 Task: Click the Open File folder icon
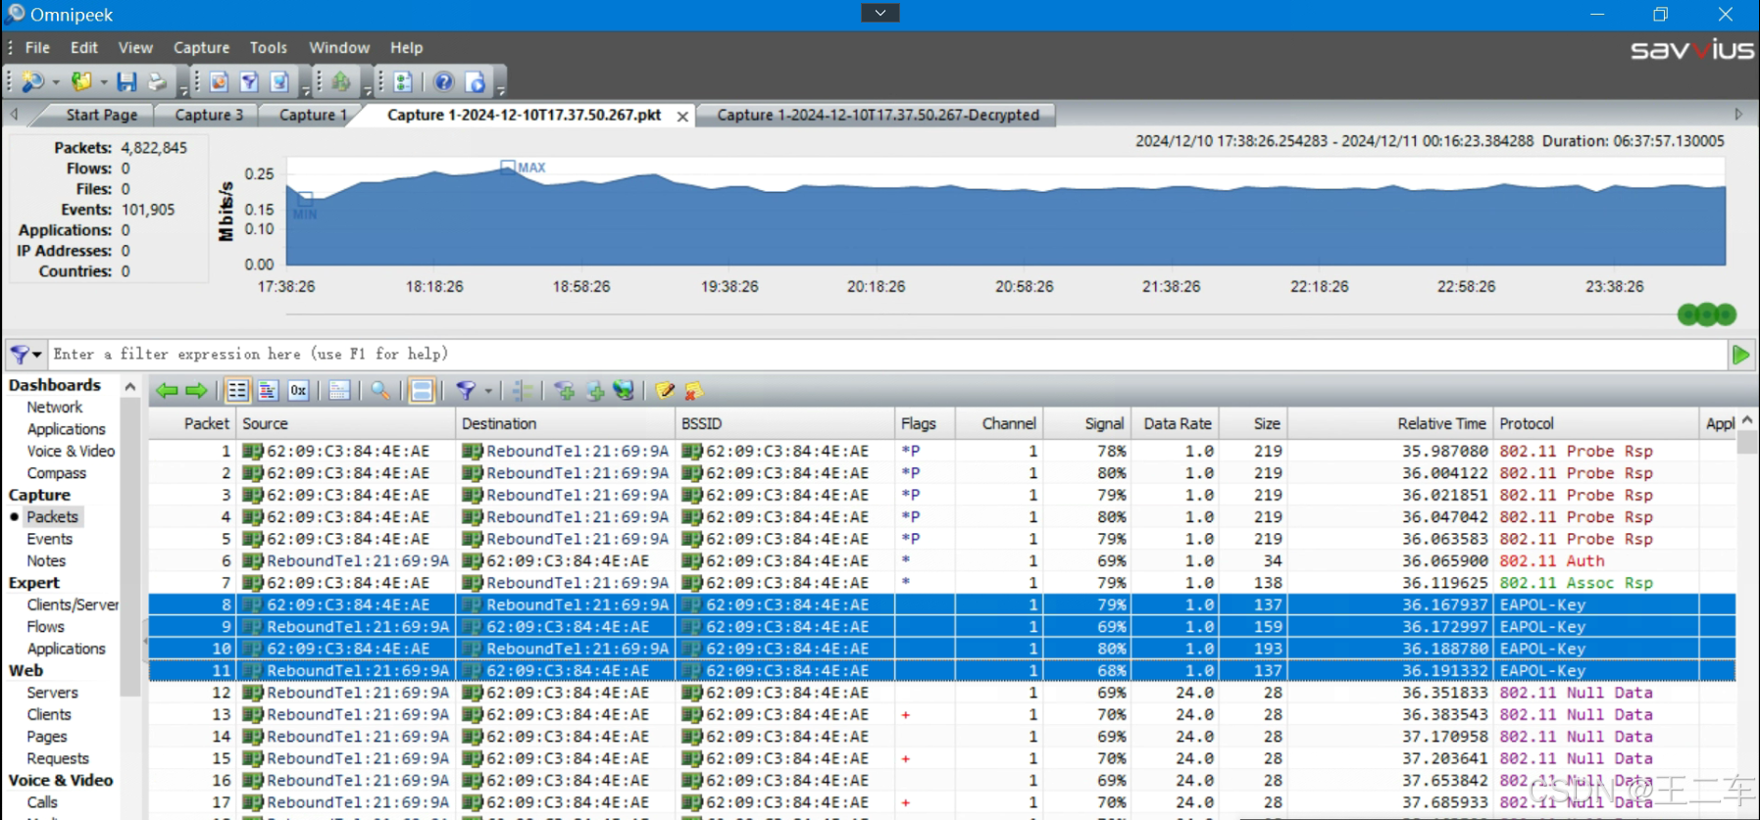pyautogui.click(x=81, y=82)
